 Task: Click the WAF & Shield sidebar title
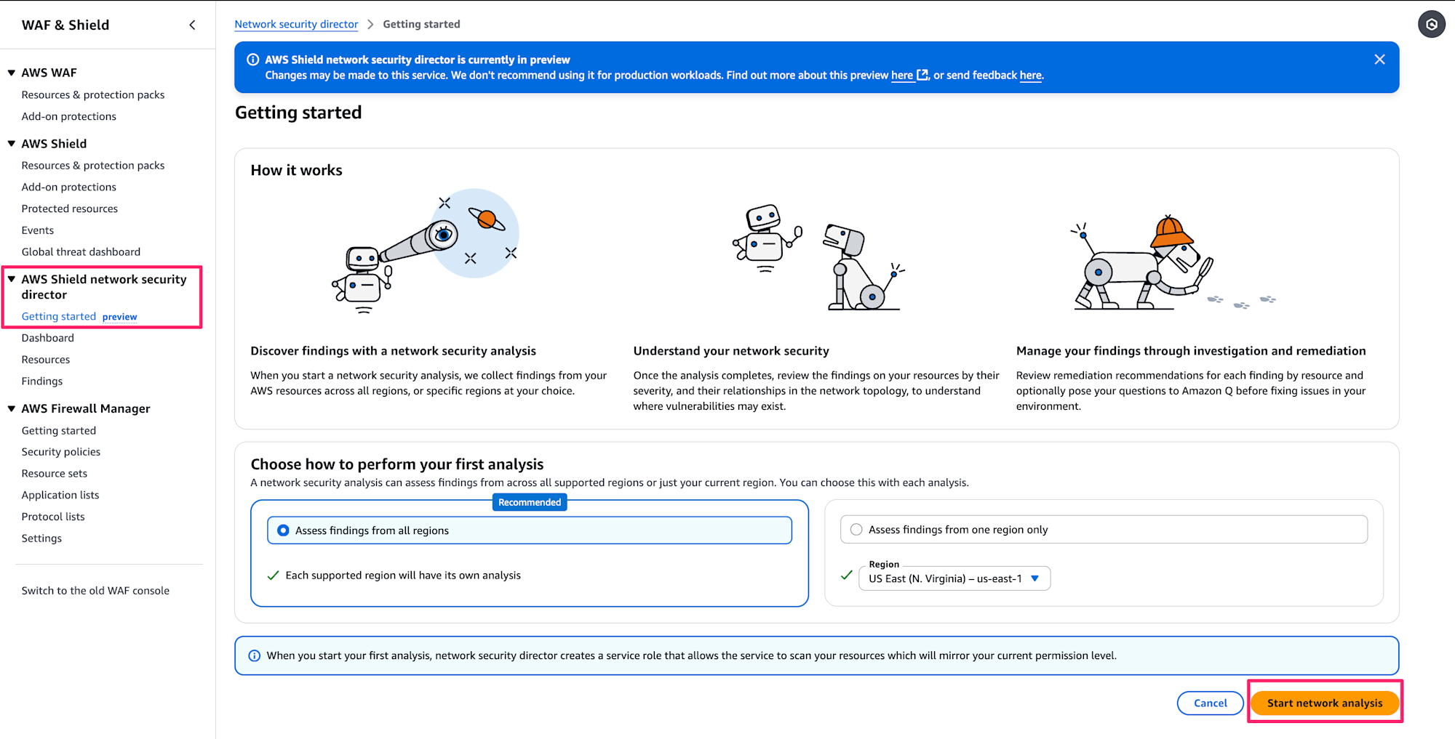[x=65, y=25]
